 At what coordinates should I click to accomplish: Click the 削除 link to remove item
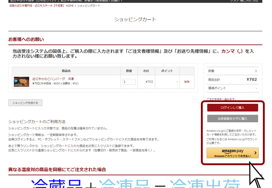click(187, 82)
